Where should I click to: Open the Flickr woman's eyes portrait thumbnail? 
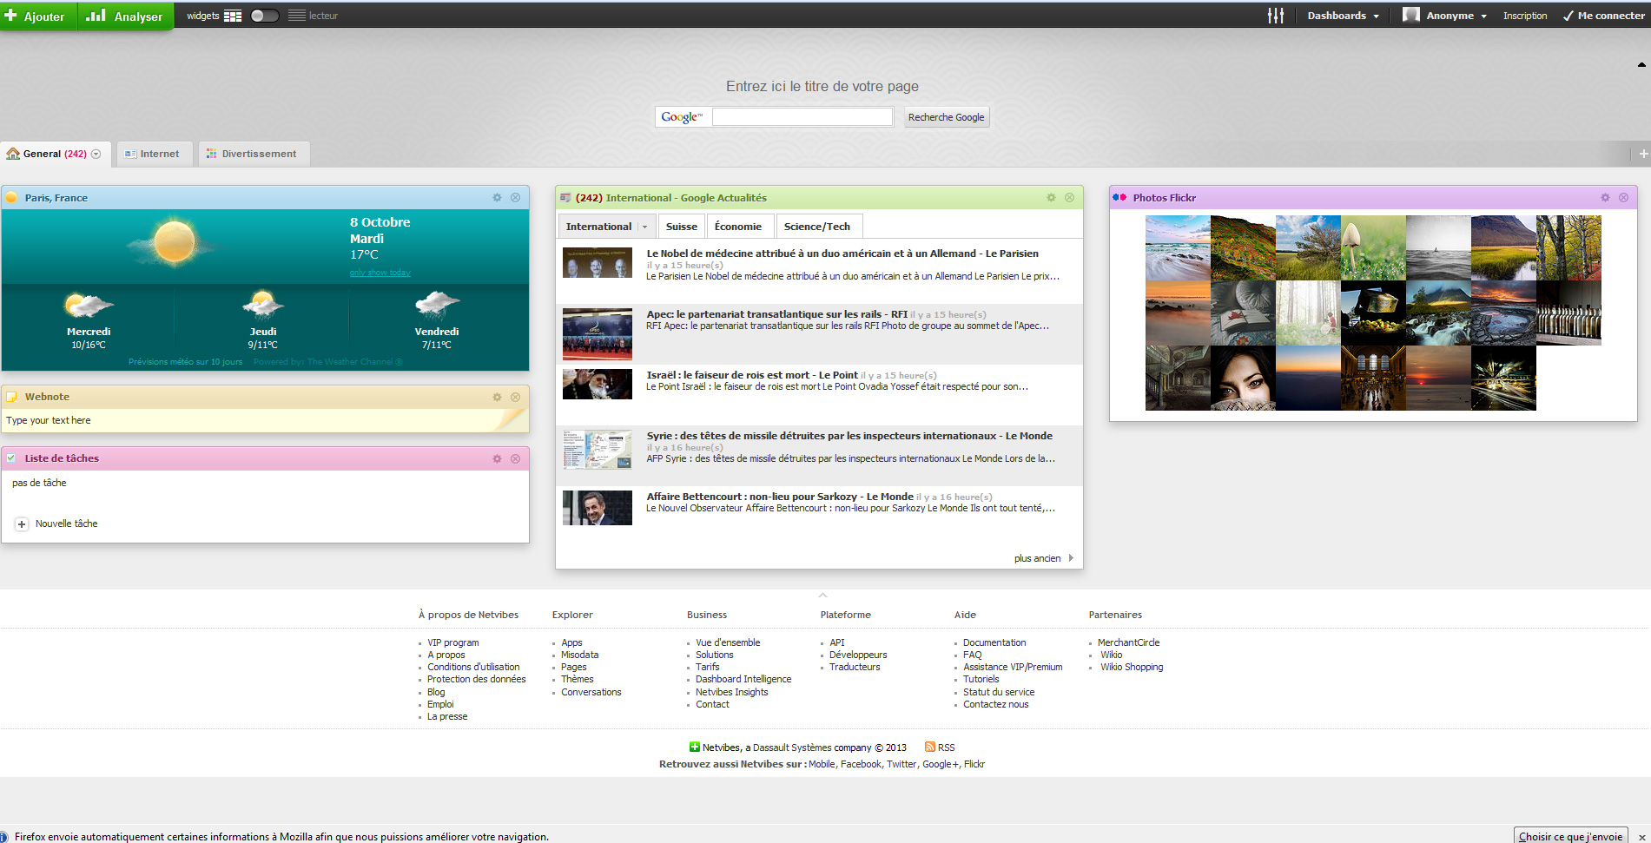(x=1243, y=378)
